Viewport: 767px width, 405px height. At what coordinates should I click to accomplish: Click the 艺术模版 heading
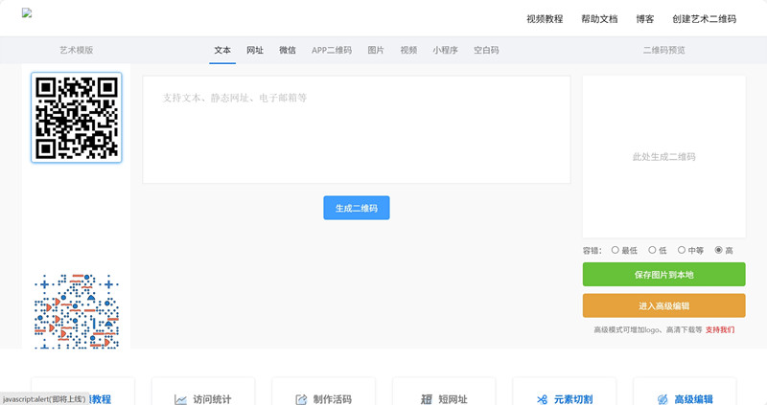(77, 50)
